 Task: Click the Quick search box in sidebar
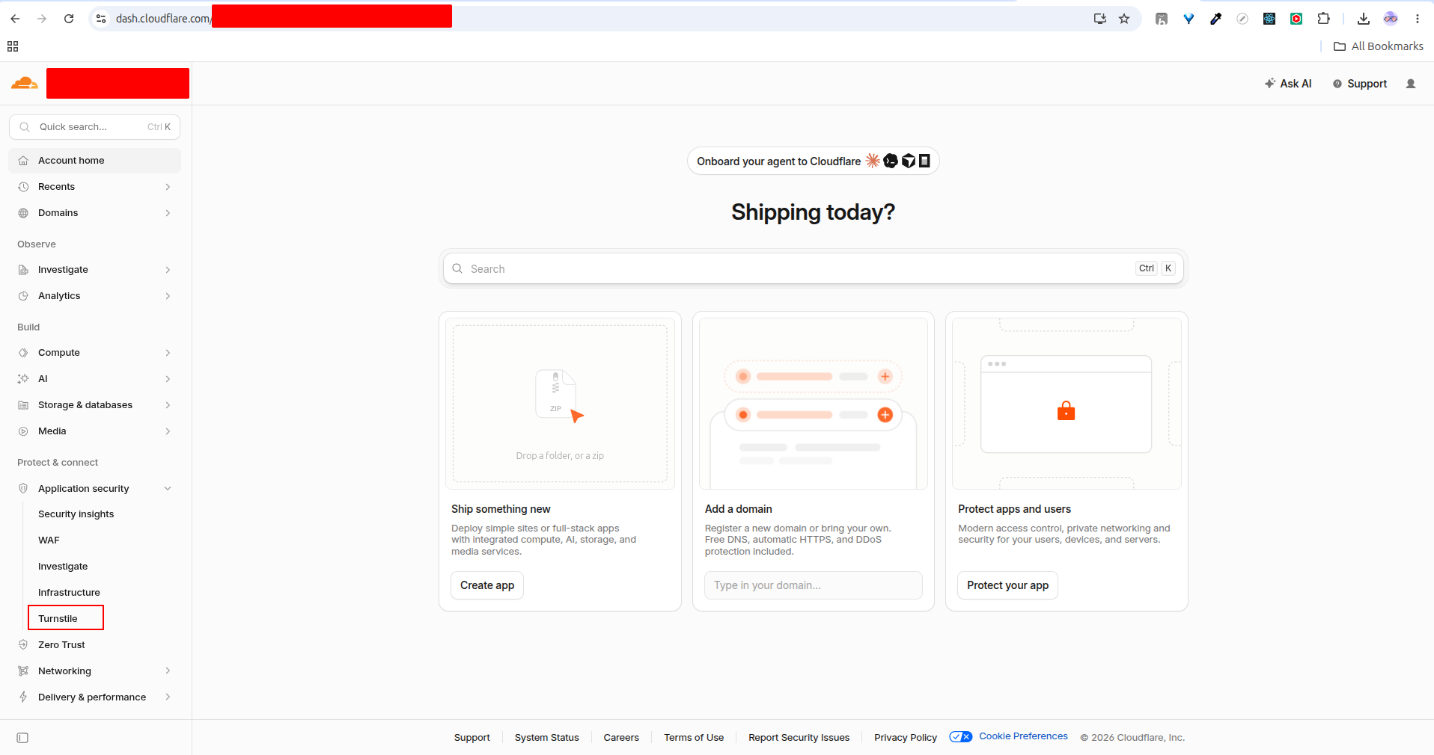pos(94,127)
